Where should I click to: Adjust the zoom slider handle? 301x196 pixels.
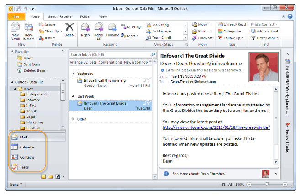click(267, 185)
